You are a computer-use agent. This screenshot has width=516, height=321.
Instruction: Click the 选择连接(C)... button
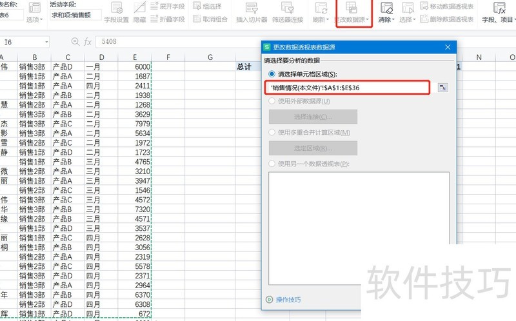pyautogui.click(x=313, y=117)
